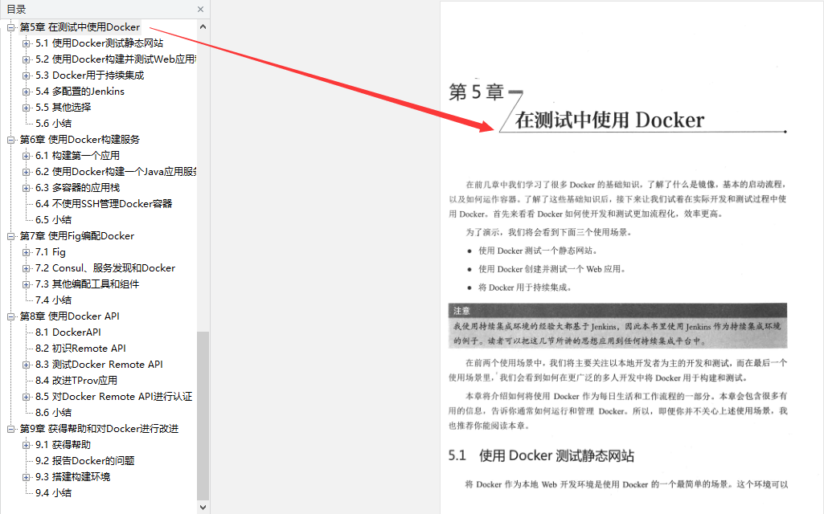This screenshot has width=824, height=514.
Task: Jump to 8.5 对Docker Remote API进行认证
Action: tap(114, 397)
